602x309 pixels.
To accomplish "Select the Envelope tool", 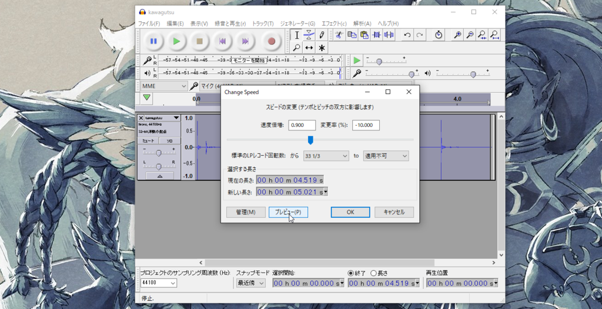I will [x=309, y=35].
